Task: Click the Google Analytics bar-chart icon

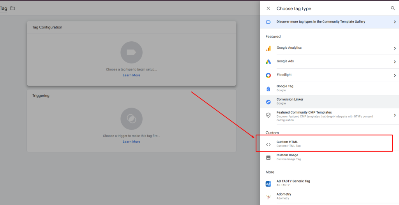Action: (268, 48)
